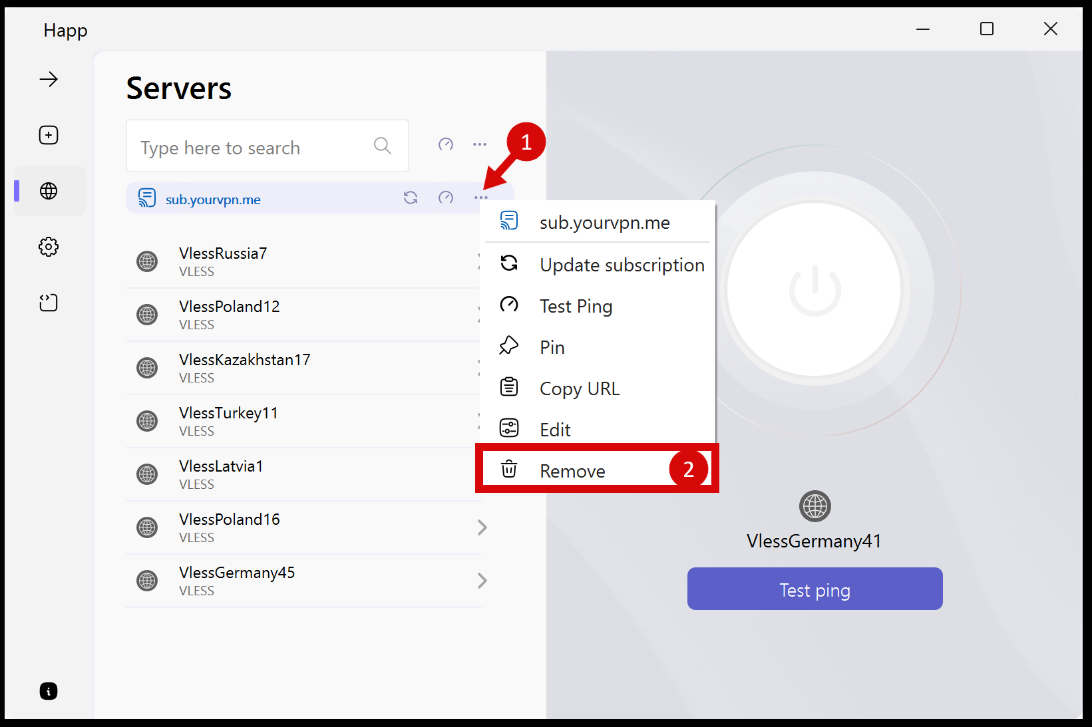Screen dimensions: 1092x727
Task: Click Pin in the context menu
Action: 552,347
